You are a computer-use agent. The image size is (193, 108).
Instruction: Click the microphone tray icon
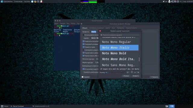click(169, 1)
